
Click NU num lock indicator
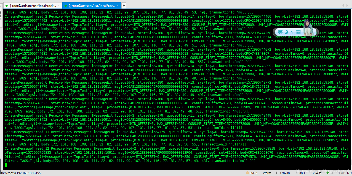pyautogui.click(x=349, y=173)
